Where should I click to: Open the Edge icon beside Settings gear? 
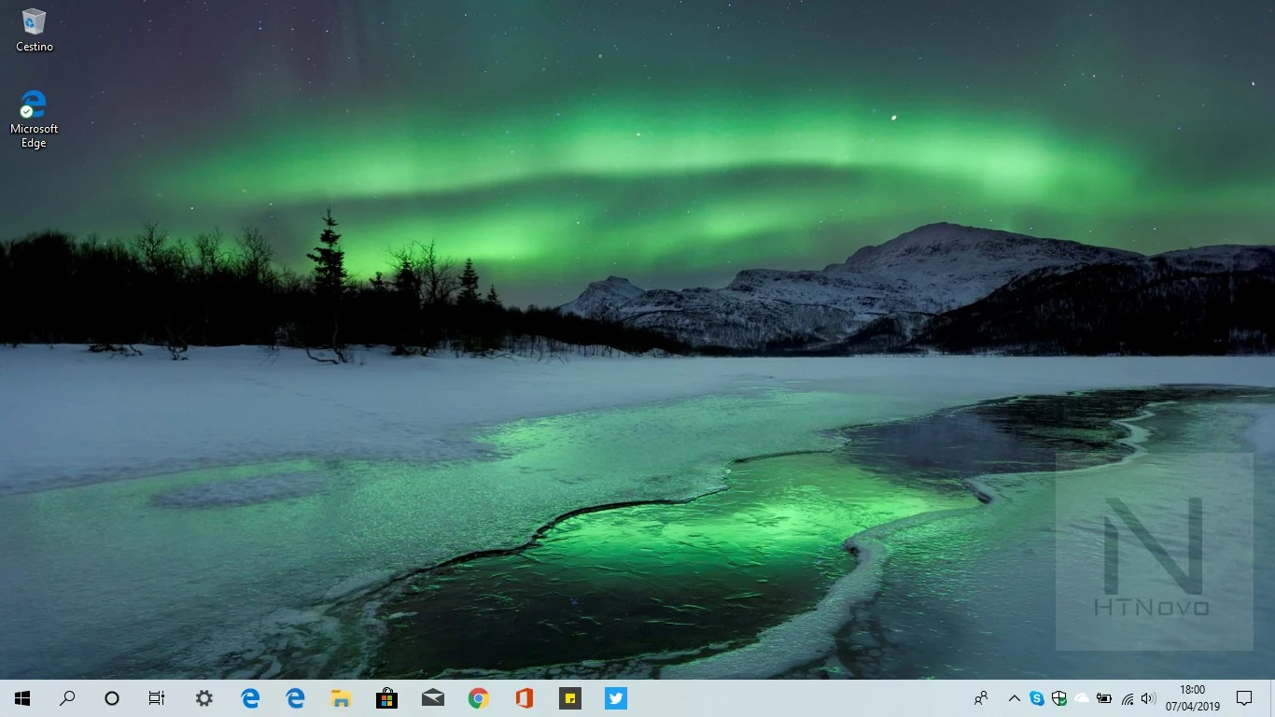(250, 698)
